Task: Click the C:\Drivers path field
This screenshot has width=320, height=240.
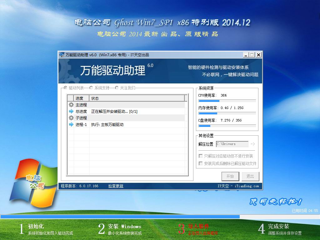Action: click(232, 144)
